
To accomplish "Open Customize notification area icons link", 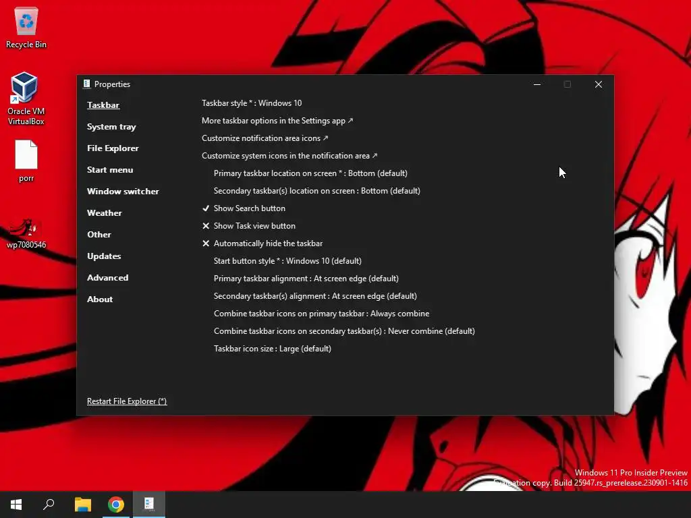I will (265, 138).
